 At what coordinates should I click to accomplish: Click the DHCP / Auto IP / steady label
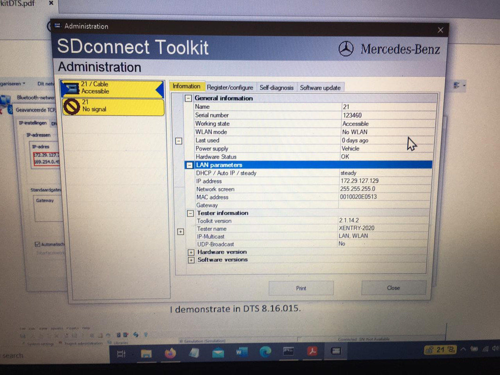[x=226, y=173]
